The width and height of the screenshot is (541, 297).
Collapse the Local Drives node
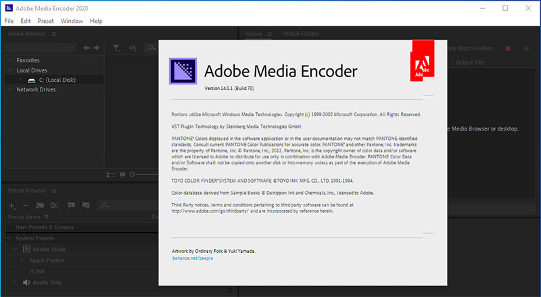coord(9,70)
